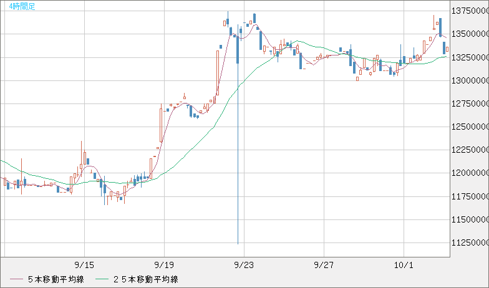489x288 pixels.
Task: Click the 5本移動平均線 legend label
Action: (56, 279)
